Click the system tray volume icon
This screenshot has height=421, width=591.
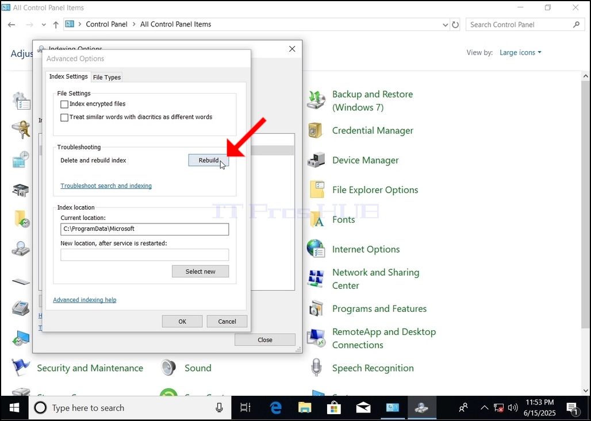(x=512, y=408)
